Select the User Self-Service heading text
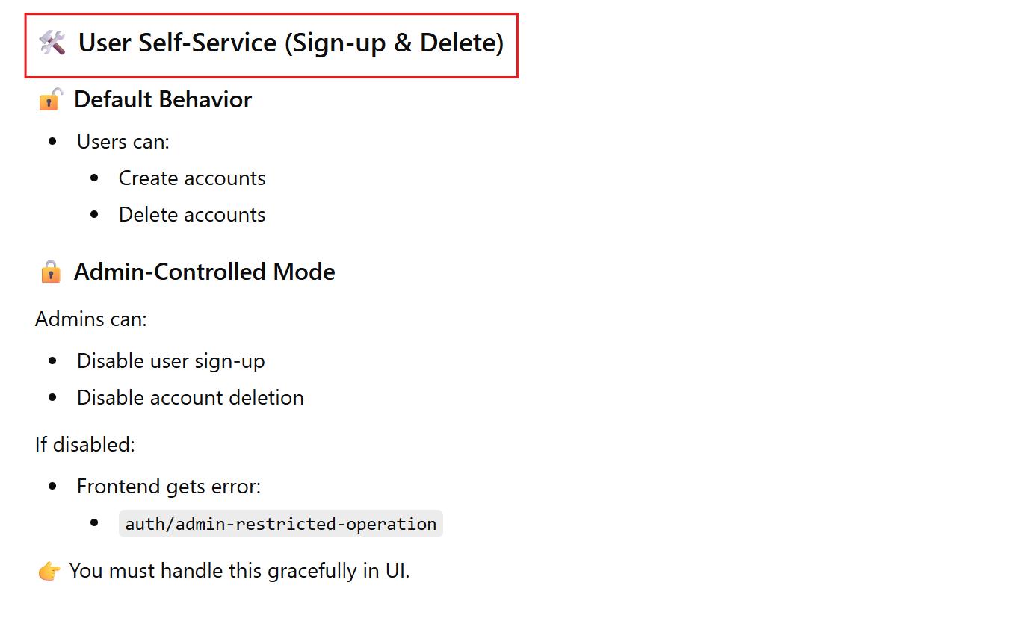Image resolution: width=1017 pixels, height=618 pixels. (x=291, y=43)
